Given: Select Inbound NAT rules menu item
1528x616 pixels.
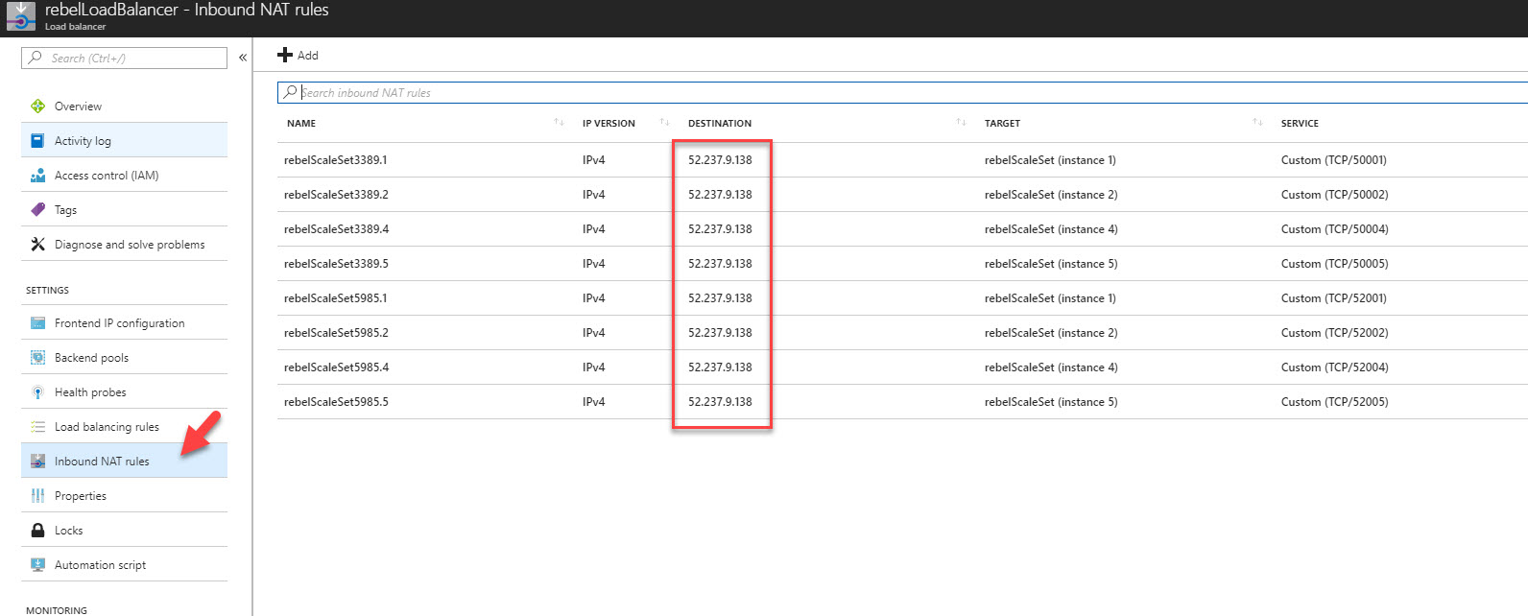Looking at the screenshot, I should [x=124, y=462].
